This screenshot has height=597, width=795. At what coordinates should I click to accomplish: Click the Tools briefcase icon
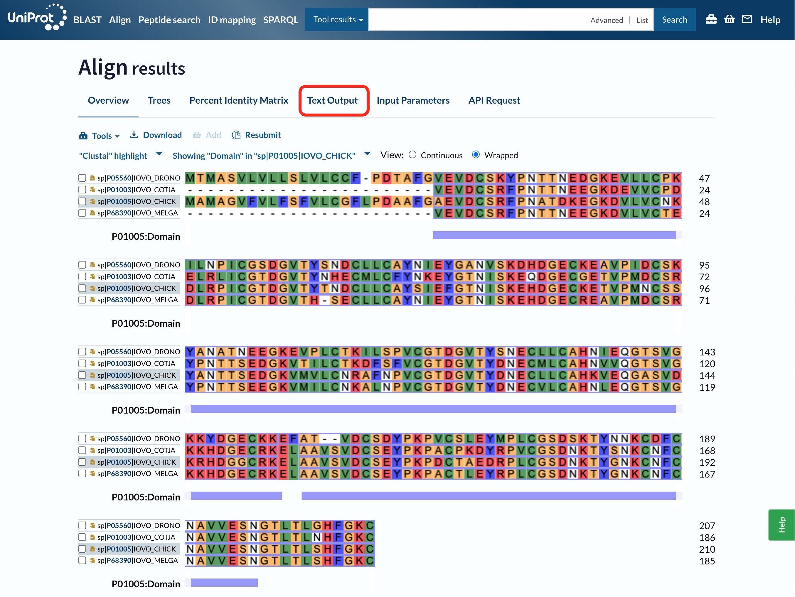(x=83, y=136)
